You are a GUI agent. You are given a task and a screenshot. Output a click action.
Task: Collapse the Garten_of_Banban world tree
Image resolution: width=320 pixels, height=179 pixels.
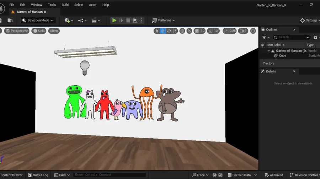269,51
